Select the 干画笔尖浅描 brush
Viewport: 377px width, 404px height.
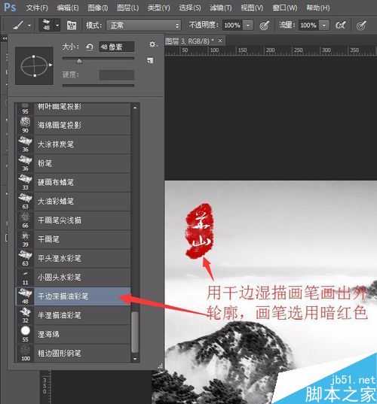point(73,220)
